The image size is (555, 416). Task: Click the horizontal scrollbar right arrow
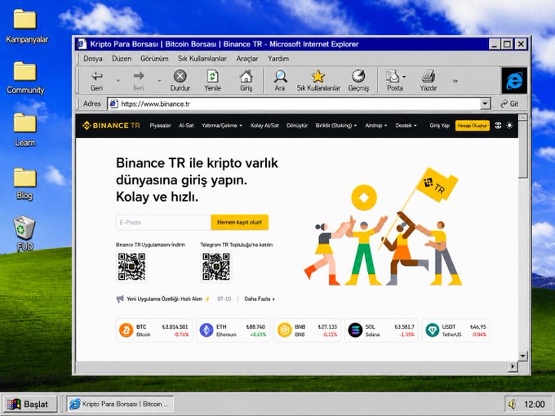tap(513, 366)
